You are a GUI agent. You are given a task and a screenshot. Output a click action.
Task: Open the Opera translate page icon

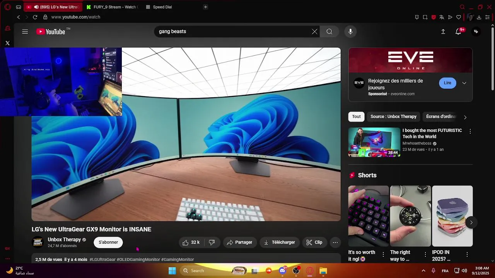442,17
